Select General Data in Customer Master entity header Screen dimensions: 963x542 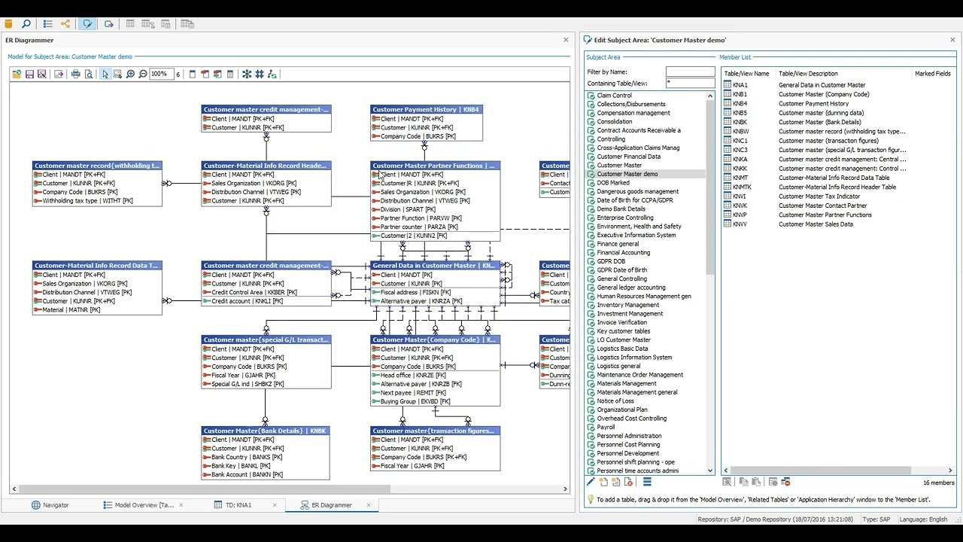[x=435, y=266]
